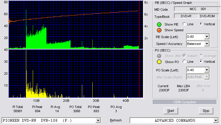
Task: Click the PI Avg value 14
Action: pos(57,111)
